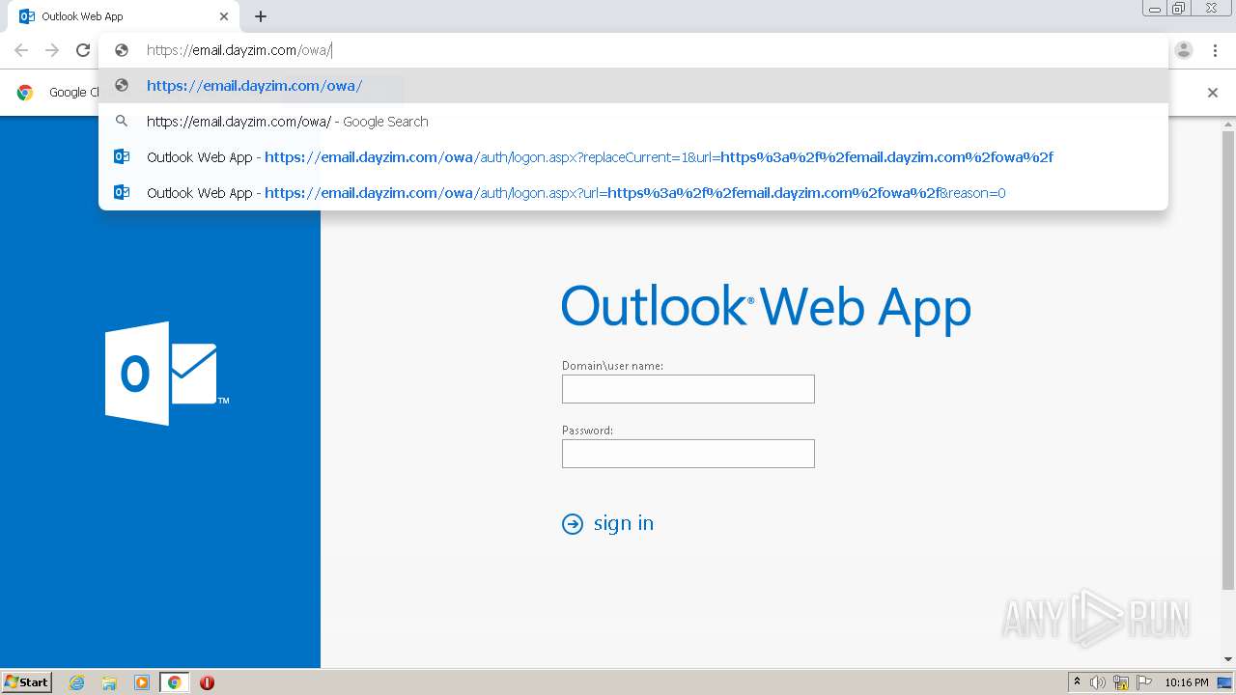Click the 10:16 PM system clock

pyautogui.click(x=1187, y=682)
